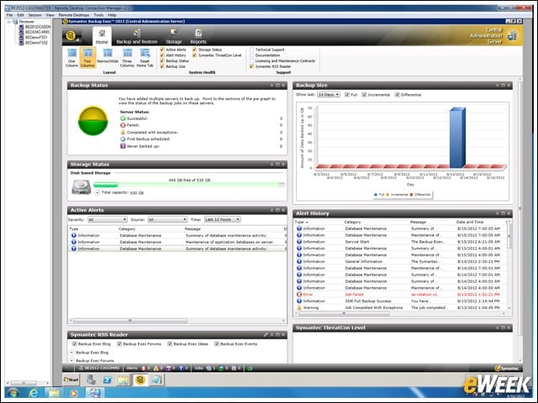Screen dimensions: 538x403
Task: Toggle Backup Status checkbox in ribbon
Action: tap(162, 60)
